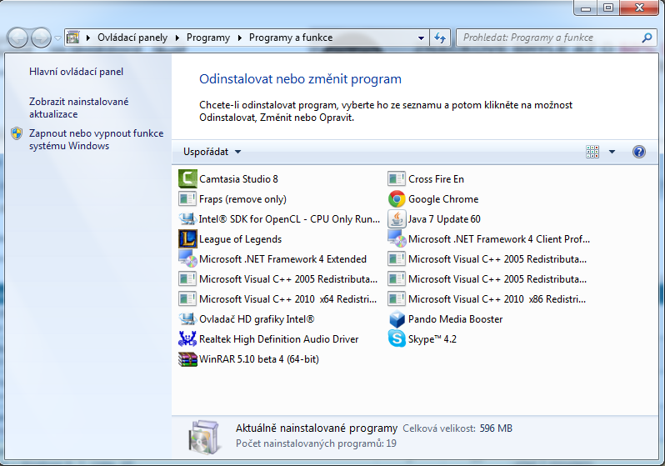
Task: Click the Camtasia Studio 8 icon
Action: [x=187, y=178]
